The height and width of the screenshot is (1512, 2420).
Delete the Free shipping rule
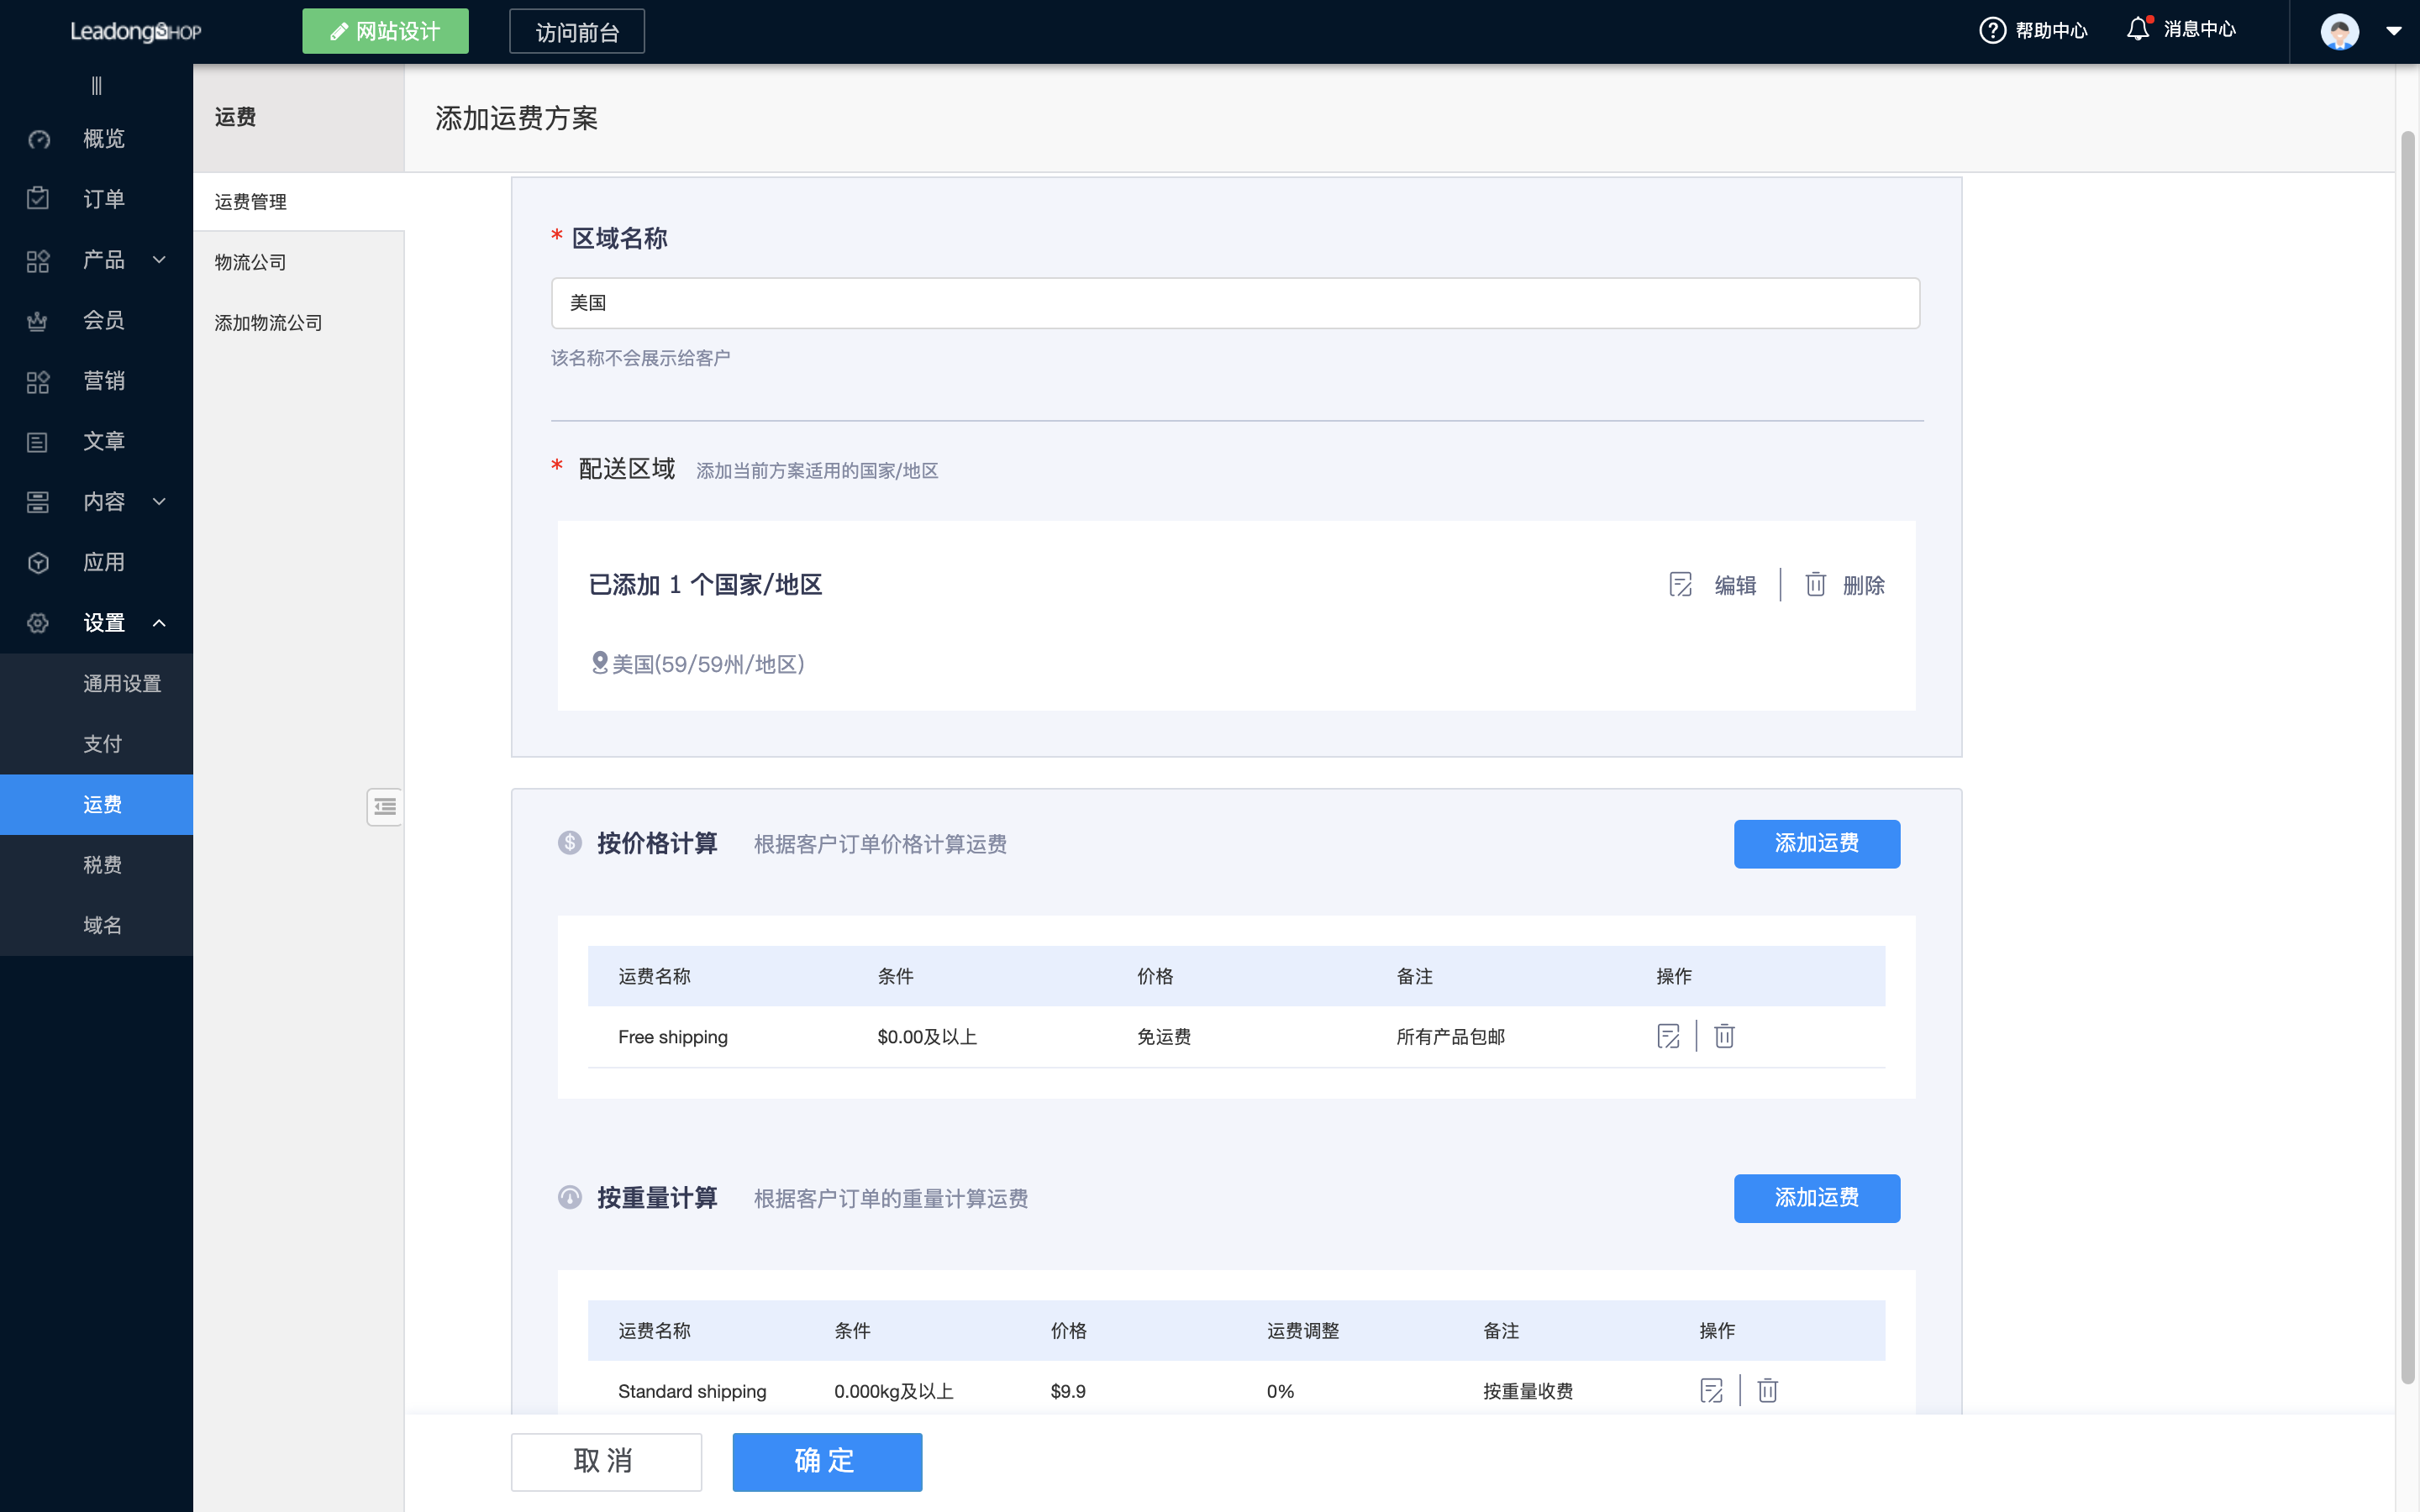pos(1723,1036)
